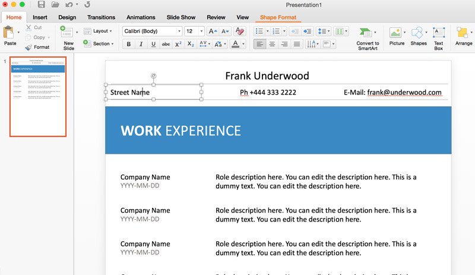
Task: Click the Save icon in title bar
Action: tap(41, 5)
